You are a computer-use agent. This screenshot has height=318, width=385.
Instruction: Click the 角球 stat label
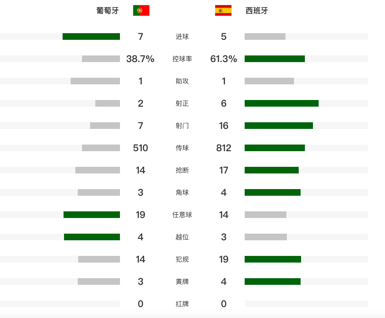[182, 192]
